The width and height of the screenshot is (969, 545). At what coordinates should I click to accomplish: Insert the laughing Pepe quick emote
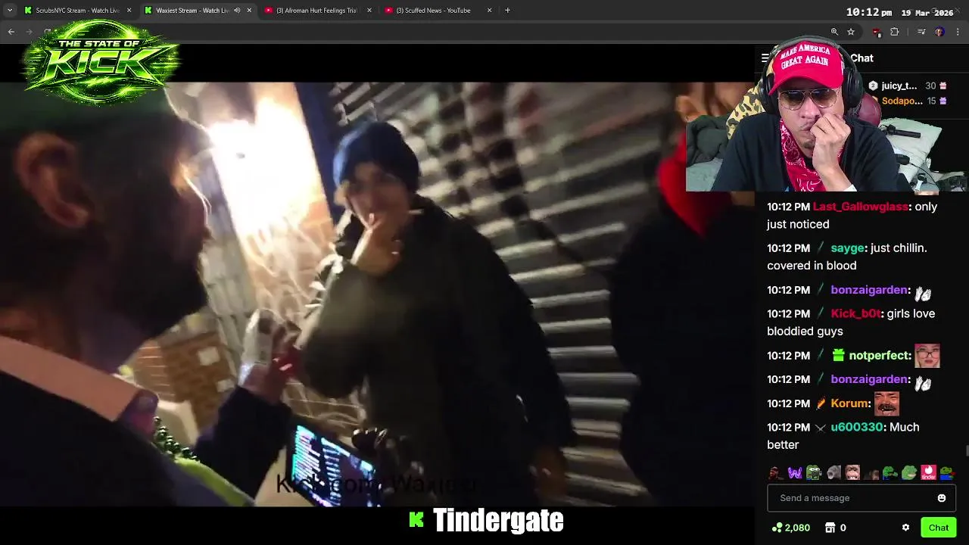pos(909,473)
